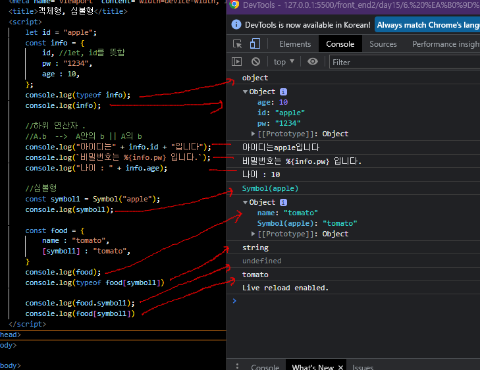Image resolution: width=480 pixels, height=370 pixels.
Task: Click the 'string' console output line
Action: pos(255,248)
